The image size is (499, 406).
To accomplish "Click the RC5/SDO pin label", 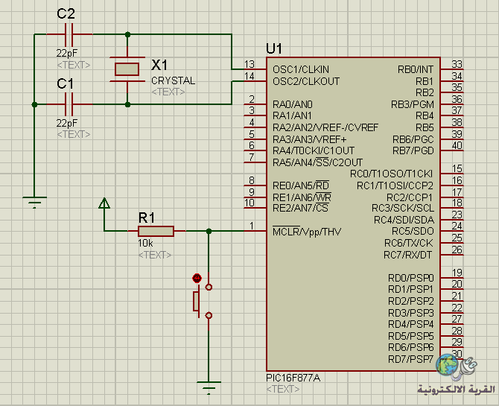I will [413, 232].
